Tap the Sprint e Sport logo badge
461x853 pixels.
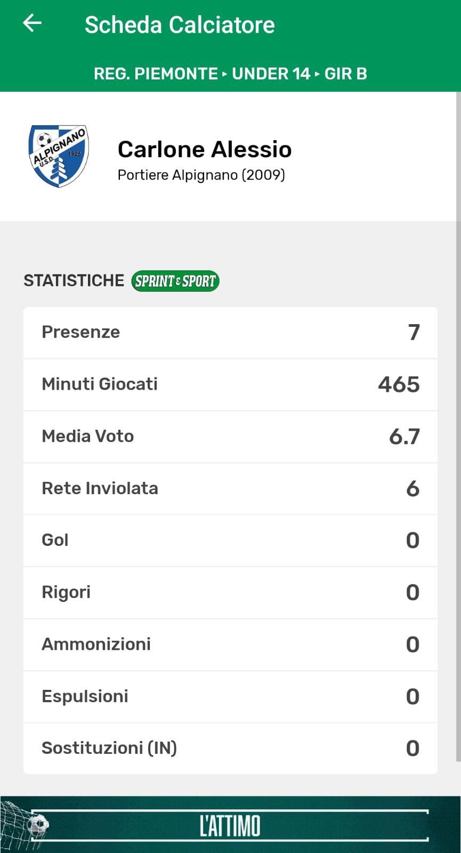[x=175, y=281]
